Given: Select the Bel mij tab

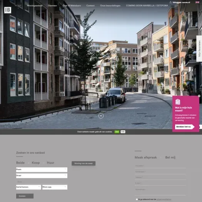Looking at the screenshot, I should point(170,157).
